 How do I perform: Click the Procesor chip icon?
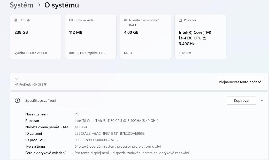click(180, 20)
